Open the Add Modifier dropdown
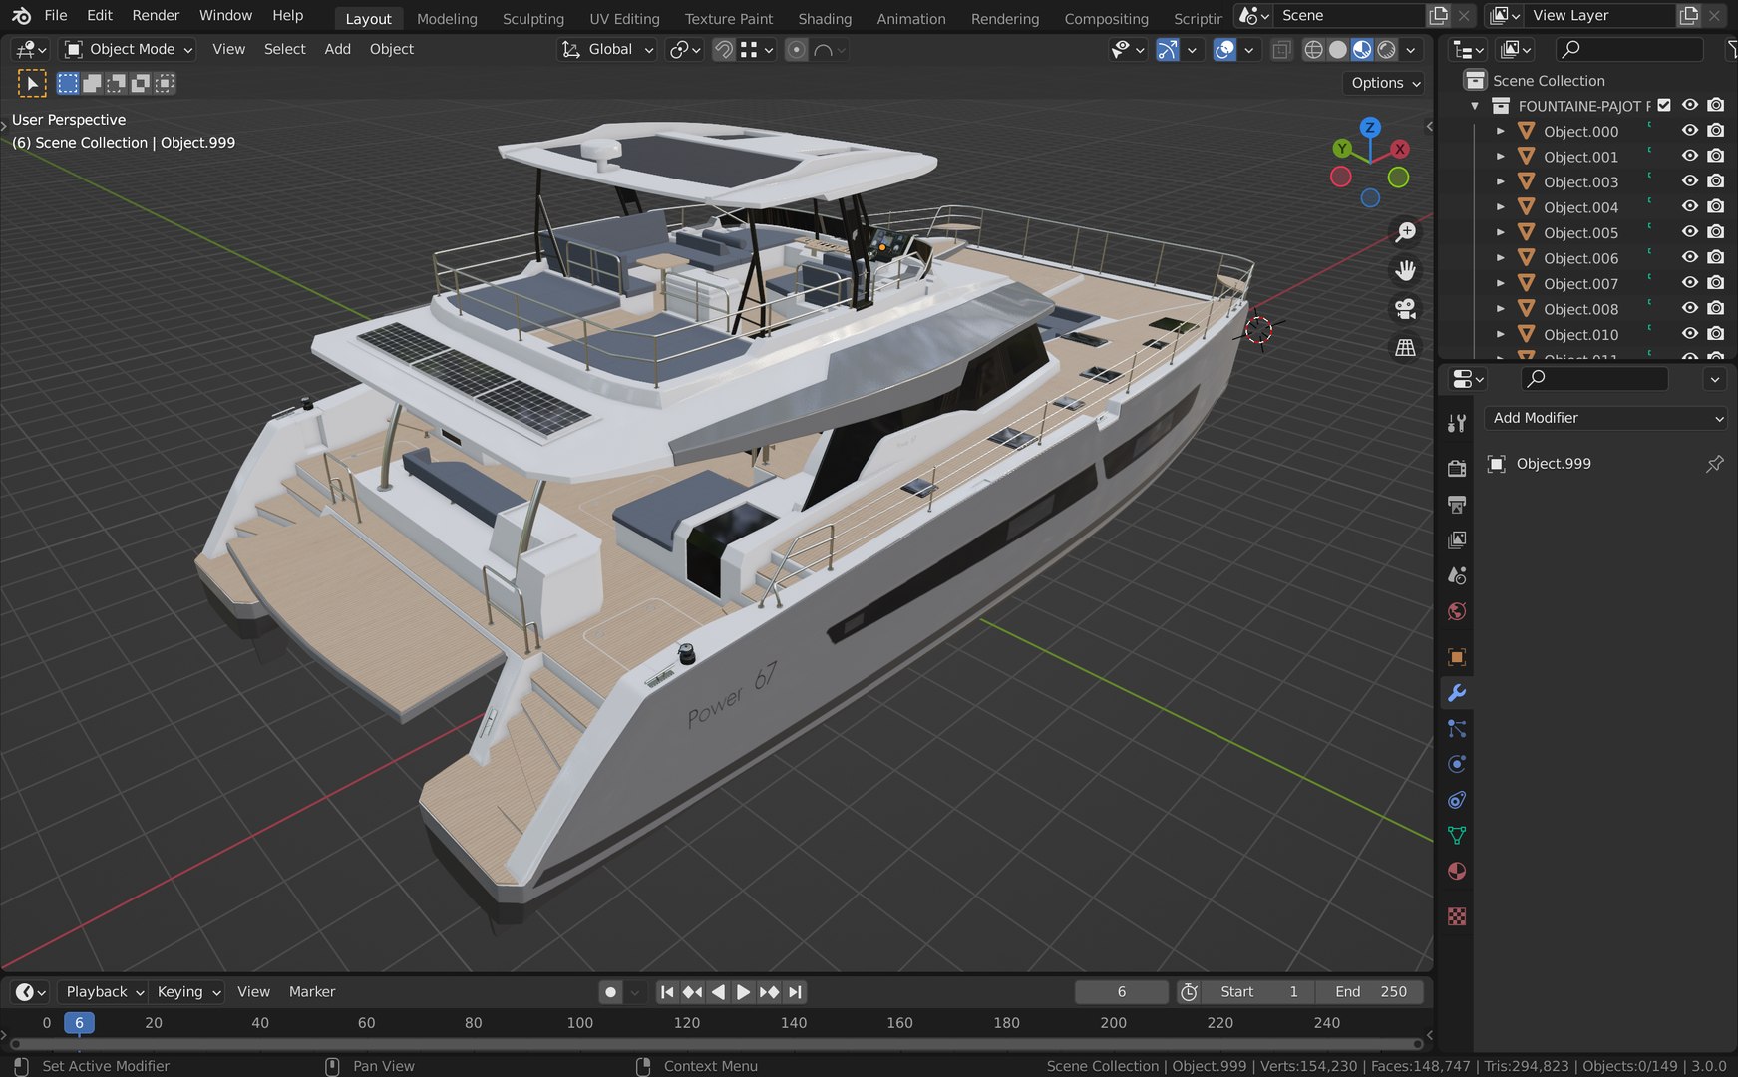Viewport: 1738px width, 1077px height. [1605, 418]
